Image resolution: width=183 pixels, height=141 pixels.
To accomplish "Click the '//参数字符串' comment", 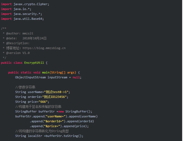I will point(25,87).
